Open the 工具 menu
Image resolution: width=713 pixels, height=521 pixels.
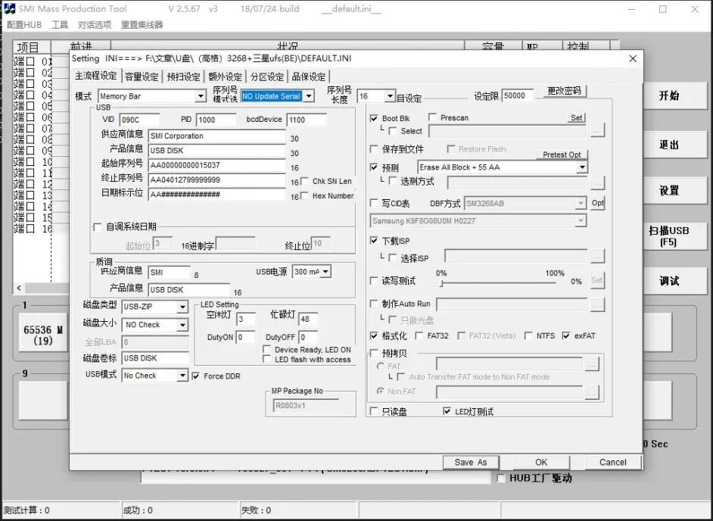[60, 25]
